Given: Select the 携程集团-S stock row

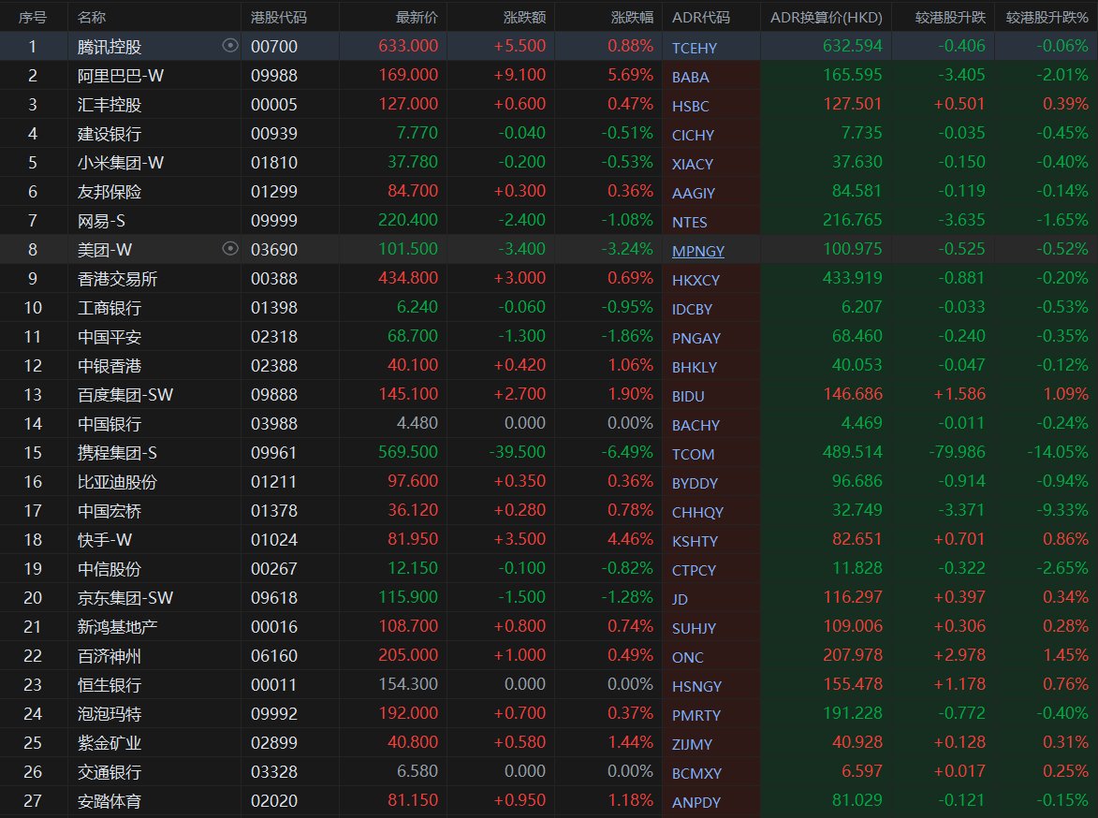Looking at the screenshot, I should pos(117,453).
